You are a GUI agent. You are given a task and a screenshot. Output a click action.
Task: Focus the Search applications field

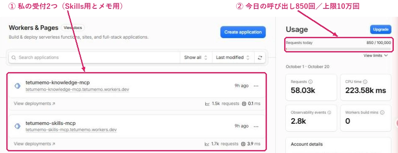(94, 57)
